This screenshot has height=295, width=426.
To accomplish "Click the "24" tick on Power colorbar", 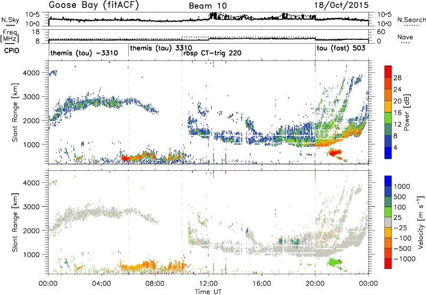I will pos(397,89).
